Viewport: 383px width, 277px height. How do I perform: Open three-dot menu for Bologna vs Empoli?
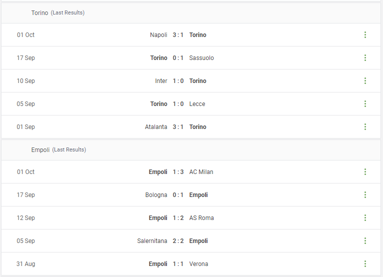[x=365, y=194]
